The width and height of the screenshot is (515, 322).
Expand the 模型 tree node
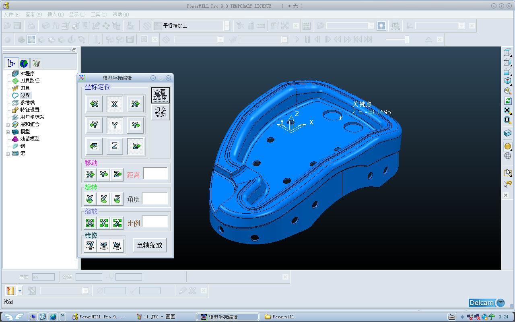click(8, 132)
